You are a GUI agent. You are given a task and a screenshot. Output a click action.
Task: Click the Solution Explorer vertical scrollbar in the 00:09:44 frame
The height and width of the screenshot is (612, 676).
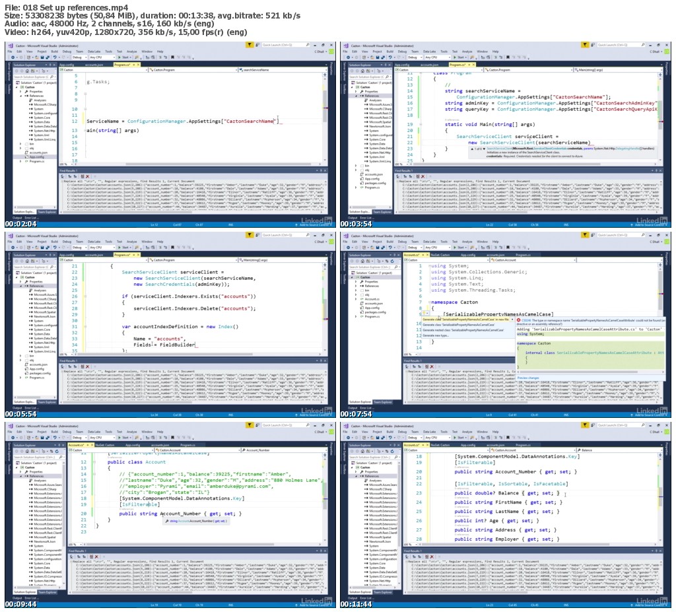[65, 522]
